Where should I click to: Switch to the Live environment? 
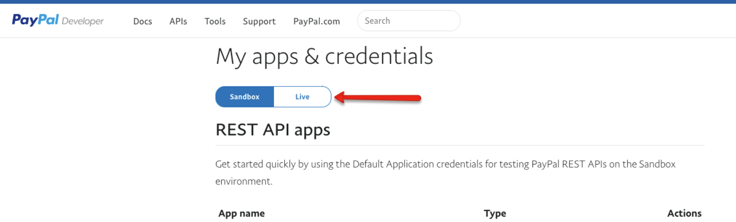click(302, 97)
